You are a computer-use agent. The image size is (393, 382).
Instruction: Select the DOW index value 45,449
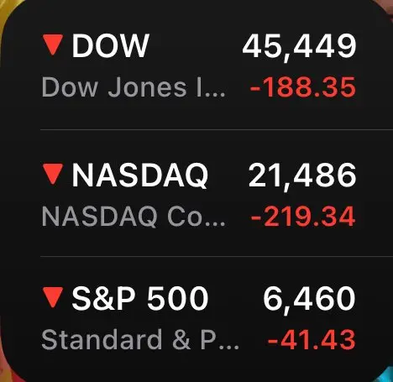point(299,46)
